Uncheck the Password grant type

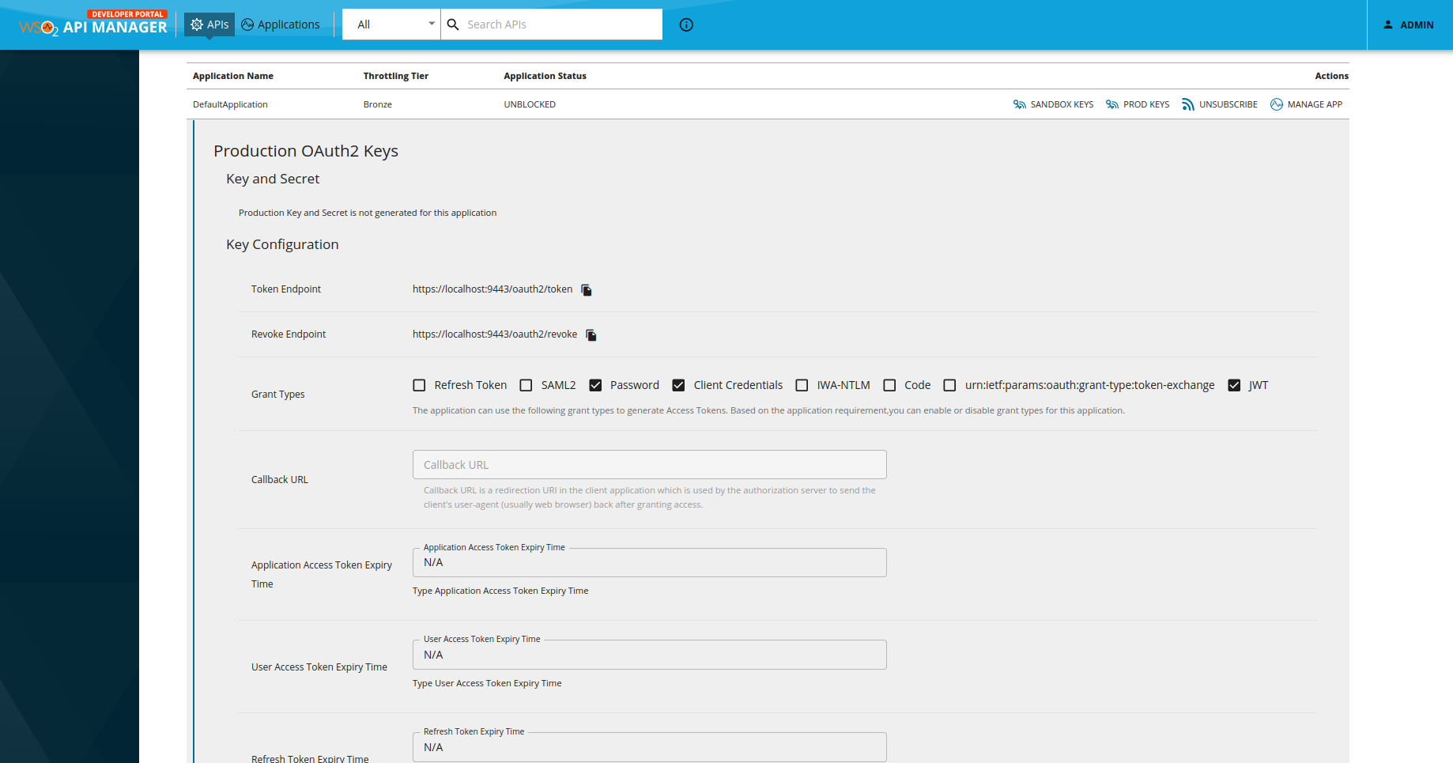click(595, 385)
